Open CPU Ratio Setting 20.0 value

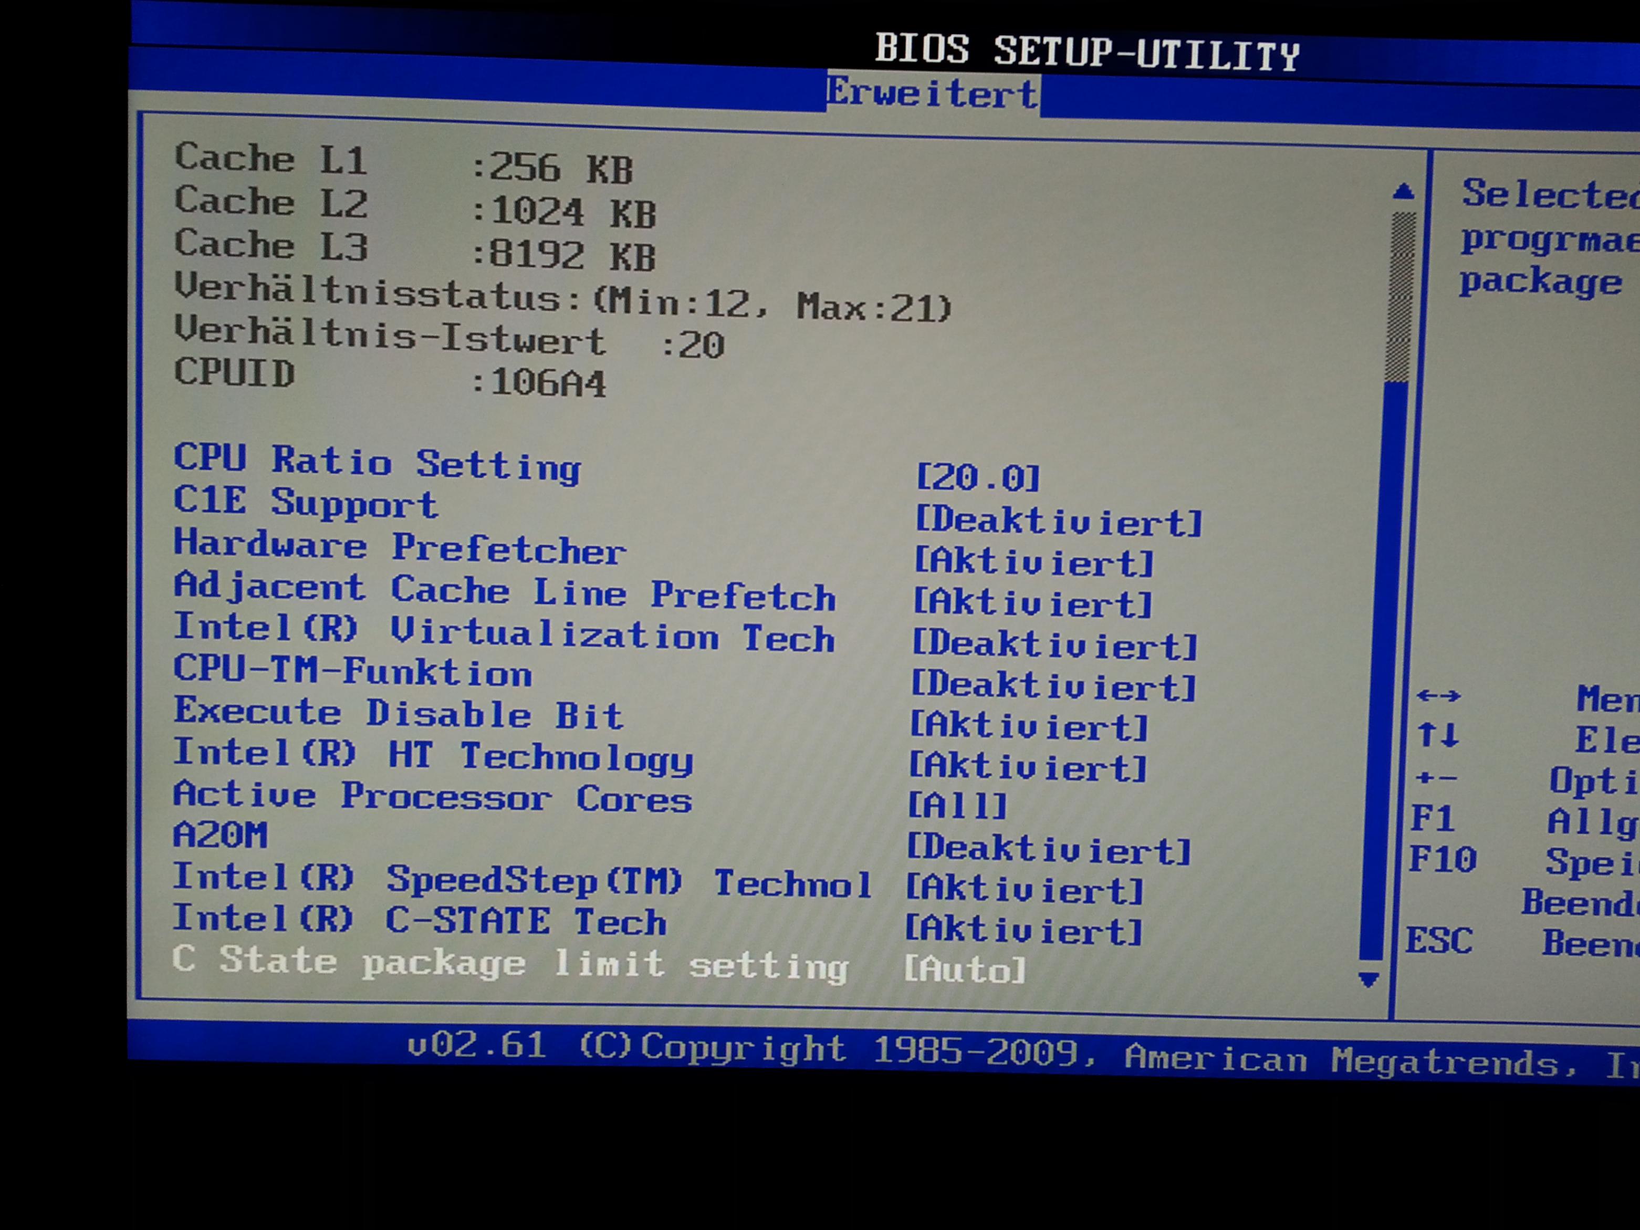(978, 477)
